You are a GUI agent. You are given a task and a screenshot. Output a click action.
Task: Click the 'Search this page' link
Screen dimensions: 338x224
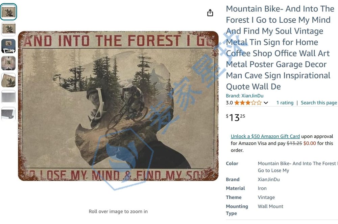pyautogui.click(x=319, y=103)
